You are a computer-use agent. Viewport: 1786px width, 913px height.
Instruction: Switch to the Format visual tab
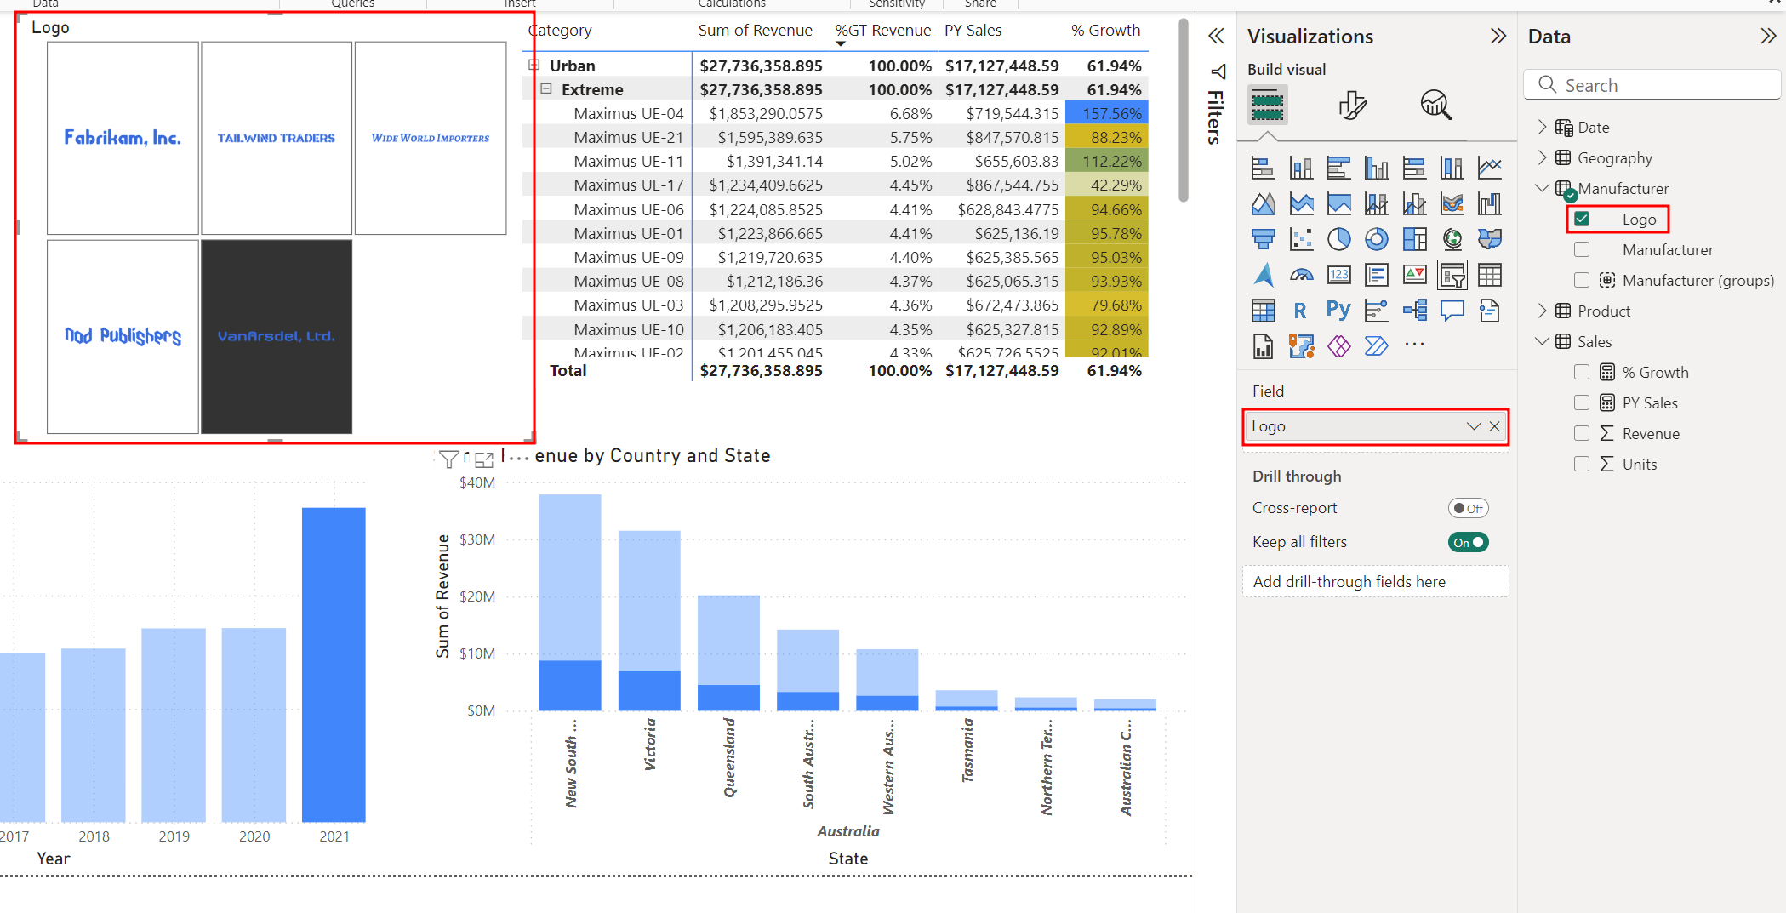pyautogui.click(x=1352, y=106)
